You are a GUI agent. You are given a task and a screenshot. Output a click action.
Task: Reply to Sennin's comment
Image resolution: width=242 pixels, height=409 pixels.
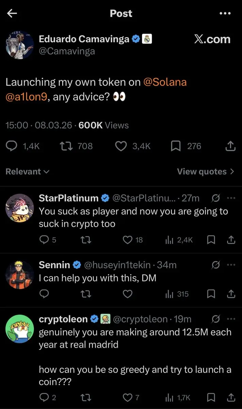click(x=44, y=294)
